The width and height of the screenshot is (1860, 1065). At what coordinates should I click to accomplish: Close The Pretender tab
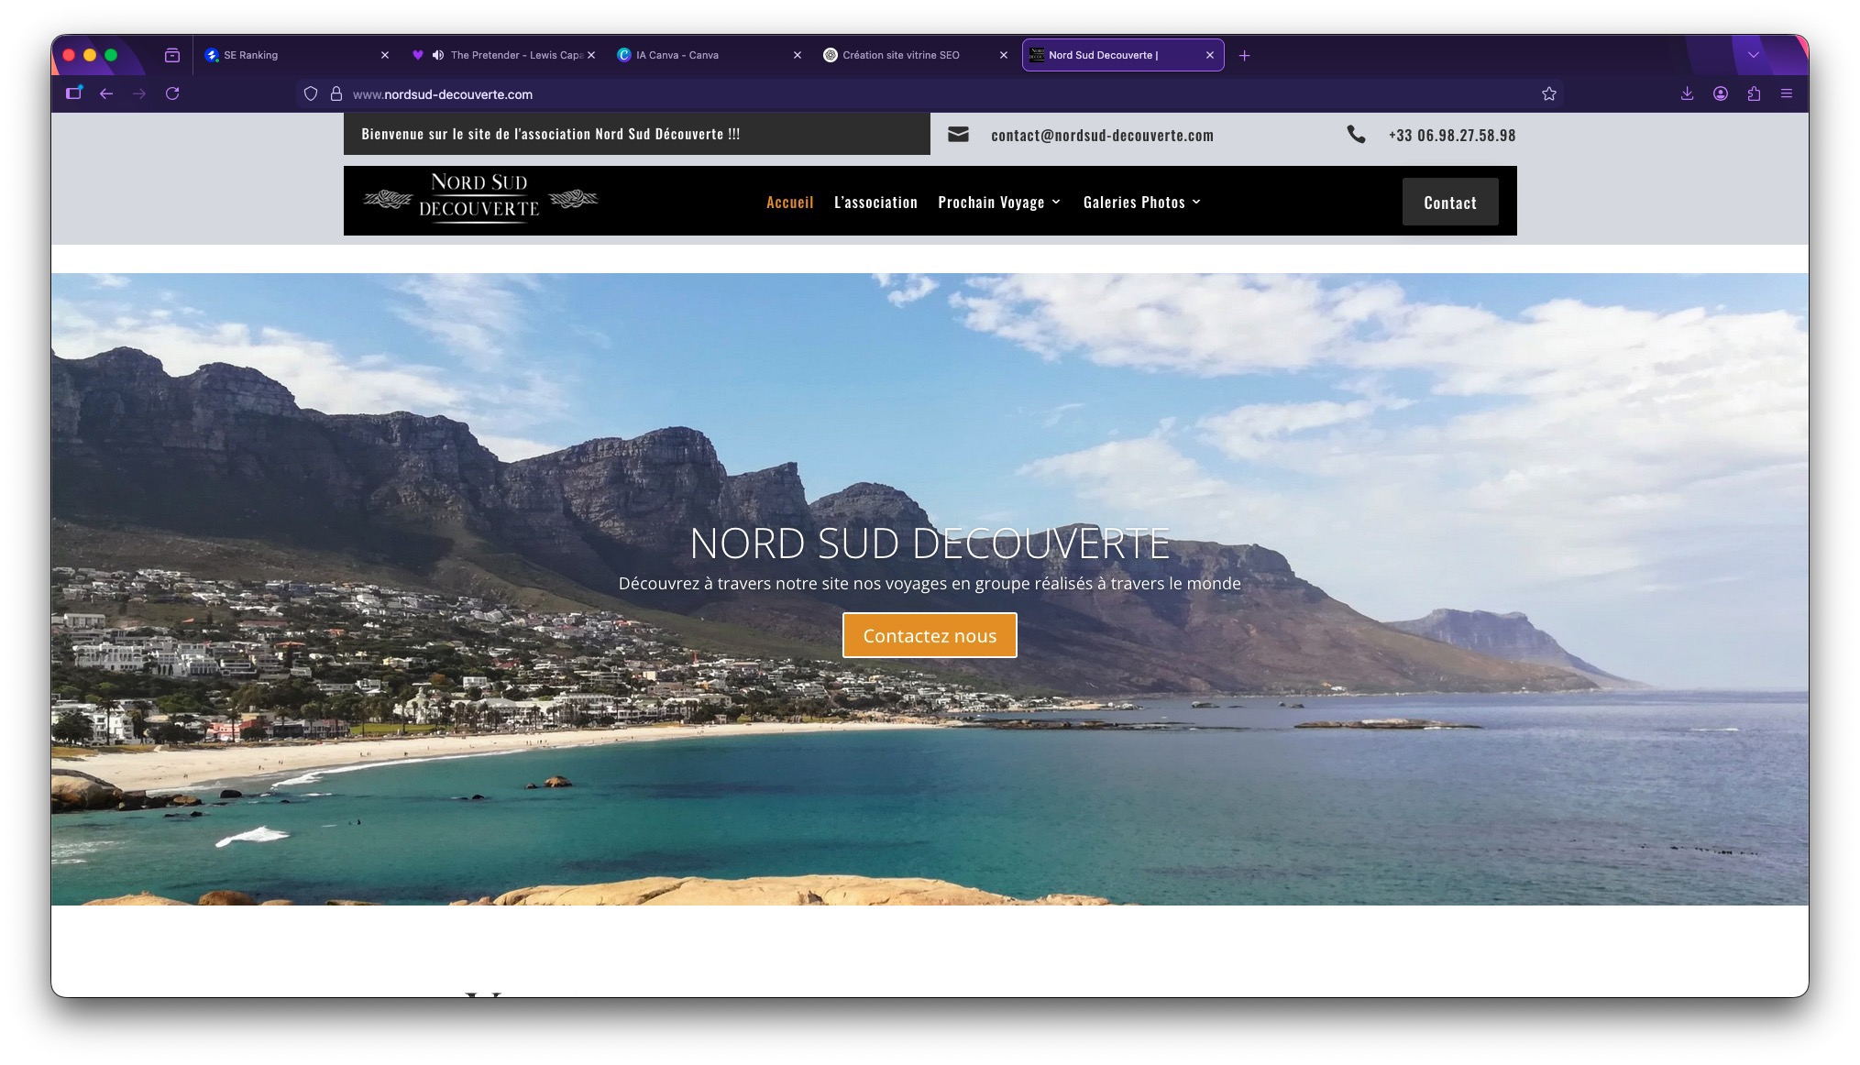coord(591,55)
